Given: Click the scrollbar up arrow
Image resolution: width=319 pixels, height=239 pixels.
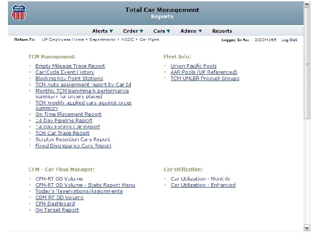Looking at the screenshot, I should (307, 4).
